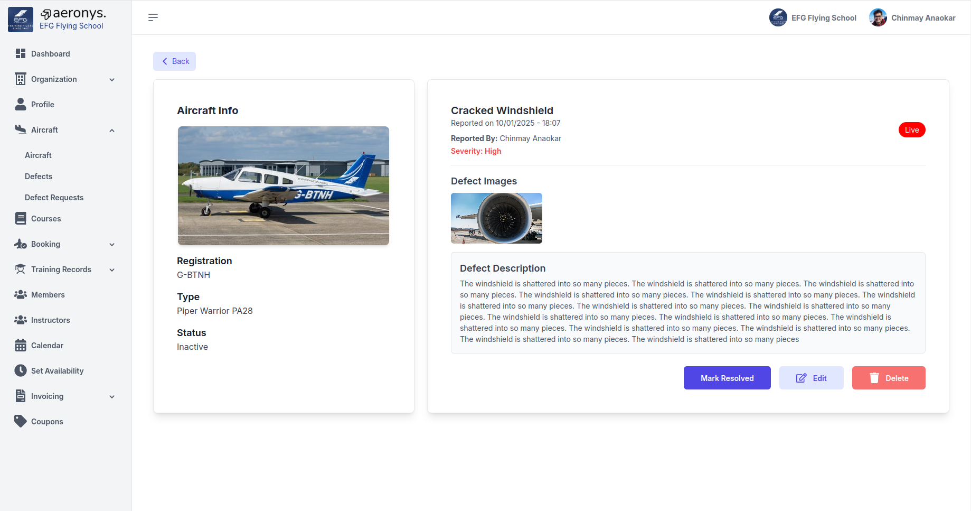Click the Instructors group icon
The height and width of the screenshot is (511, 971).
coord(21,320)
